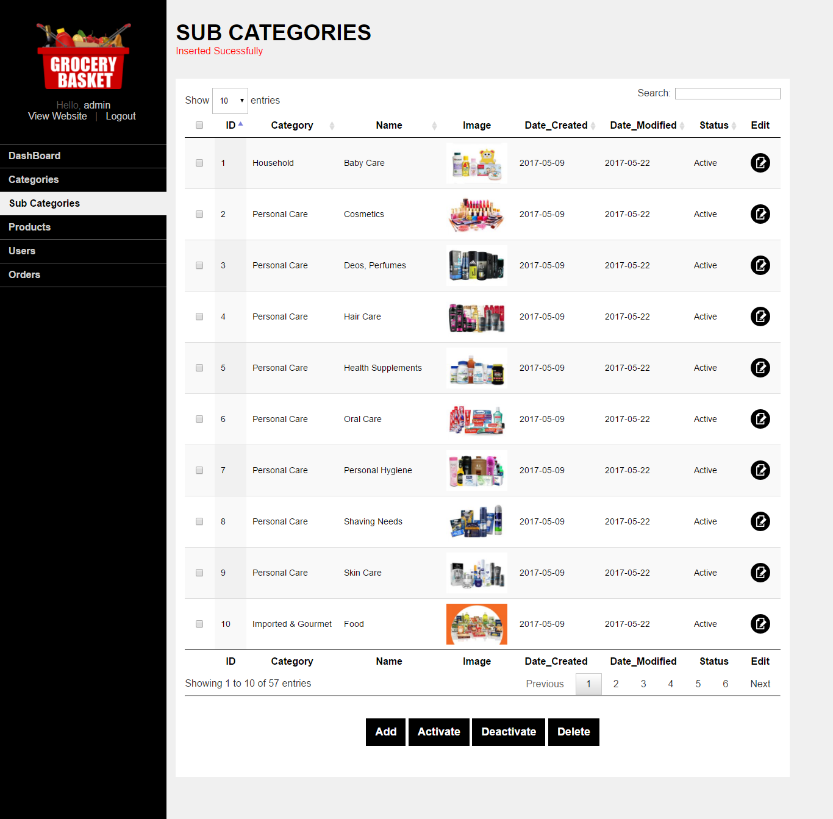Open Products in the sidebar menu
833x819 pixels.
(29, 227)
